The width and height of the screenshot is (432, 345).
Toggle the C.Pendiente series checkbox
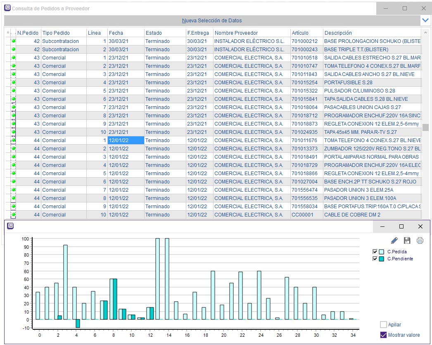375,259
